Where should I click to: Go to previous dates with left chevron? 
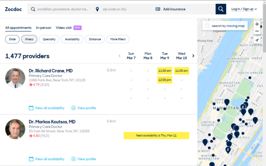click(x=119, y=56)
